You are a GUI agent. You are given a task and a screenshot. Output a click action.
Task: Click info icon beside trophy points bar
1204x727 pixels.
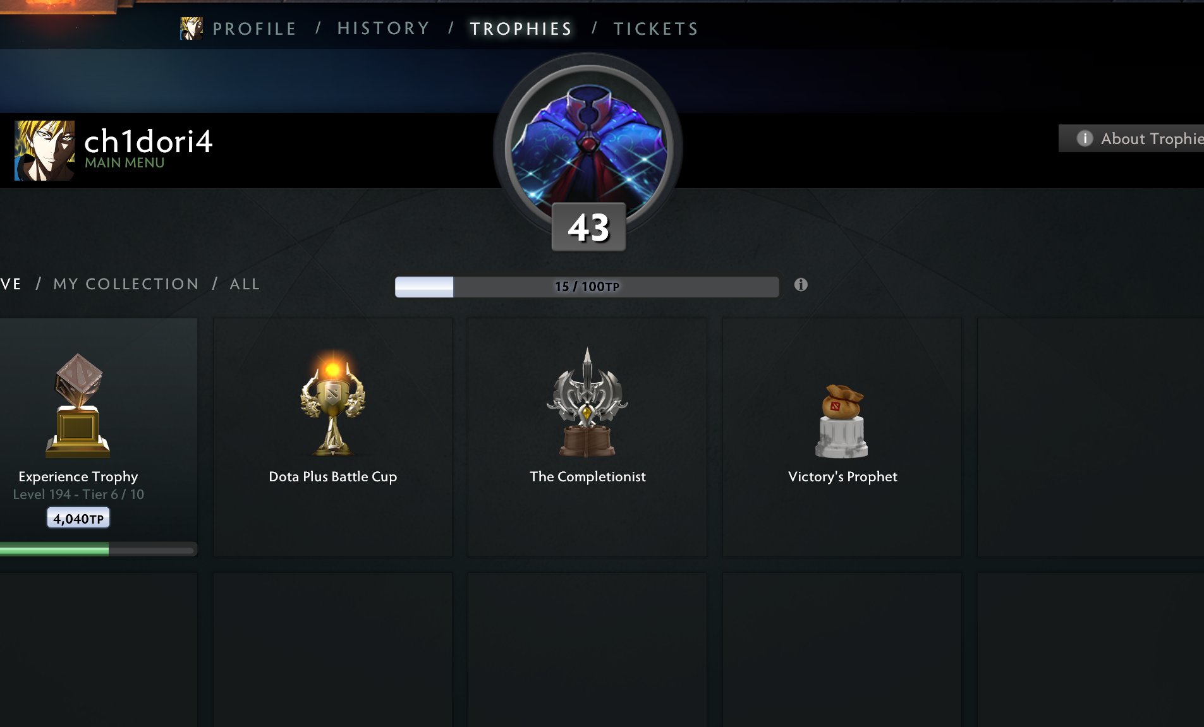[x=801, y=285]
